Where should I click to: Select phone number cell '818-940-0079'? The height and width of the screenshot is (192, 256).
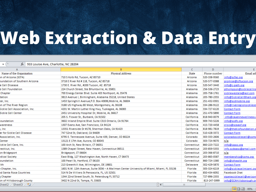click(213, 117)
